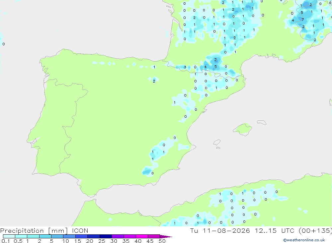Select the 40–45 mm magenta legend swatch
The width and height of the screenshot is (332, 243).
(142, 236)
